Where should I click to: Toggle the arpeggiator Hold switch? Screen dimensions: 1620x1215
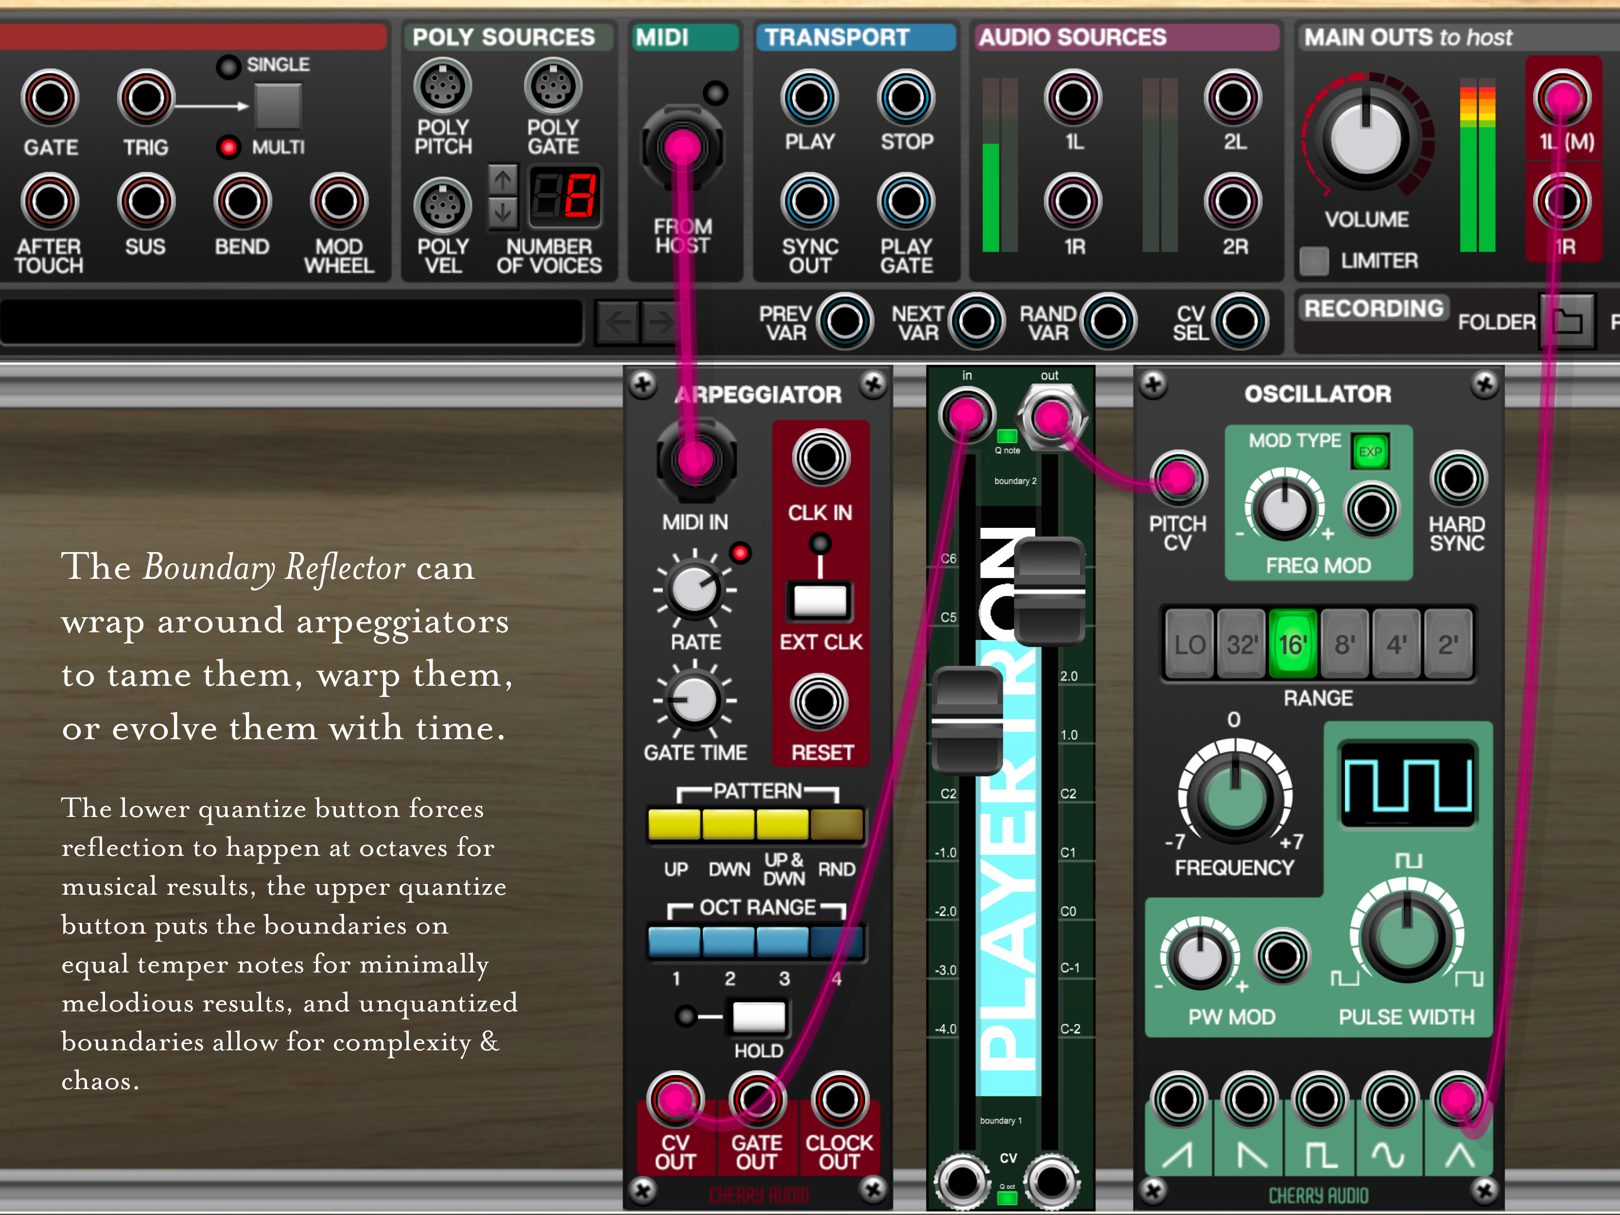[x=759, y=1017]
